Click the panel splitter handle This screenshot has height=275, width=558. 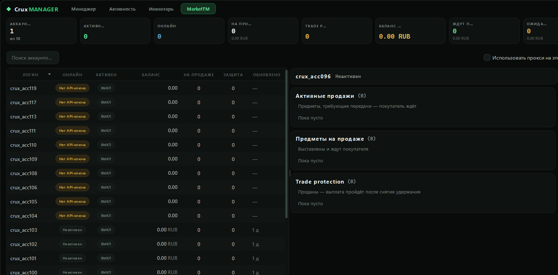(x=290, y=173)
